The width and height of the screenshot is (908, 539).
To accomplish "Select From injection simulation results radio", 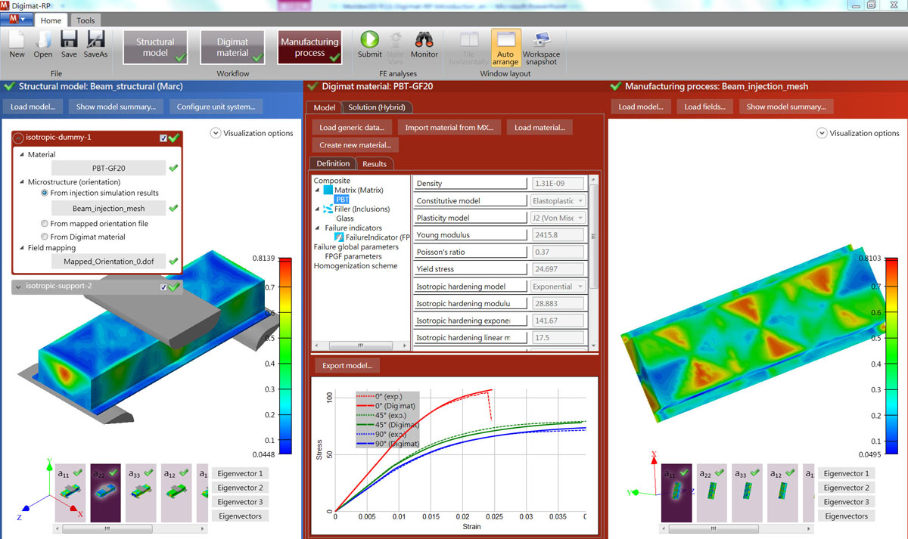I will coord(44,194).
